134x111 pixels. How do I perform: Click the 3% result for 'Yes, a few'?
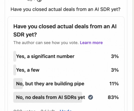[x=115, y=70]
